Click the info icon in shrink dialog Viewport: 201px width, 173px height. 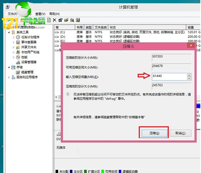68,95
